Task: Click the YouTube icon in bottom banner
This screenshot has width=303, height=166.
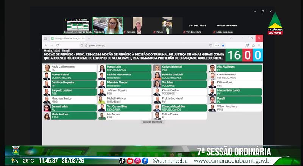Action: (130, 161)
